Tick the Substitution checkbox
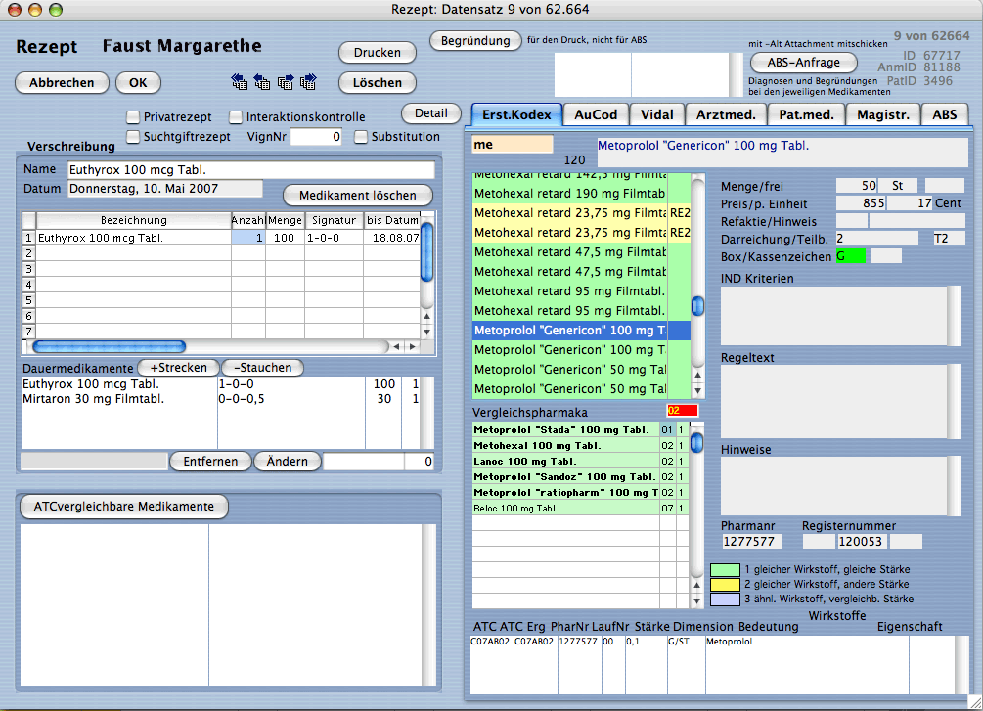This screenshot has width=983, height=711. pos(361,137)
